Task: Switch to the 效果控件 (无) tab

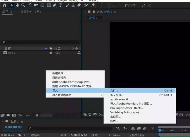Action: [31, 12]
